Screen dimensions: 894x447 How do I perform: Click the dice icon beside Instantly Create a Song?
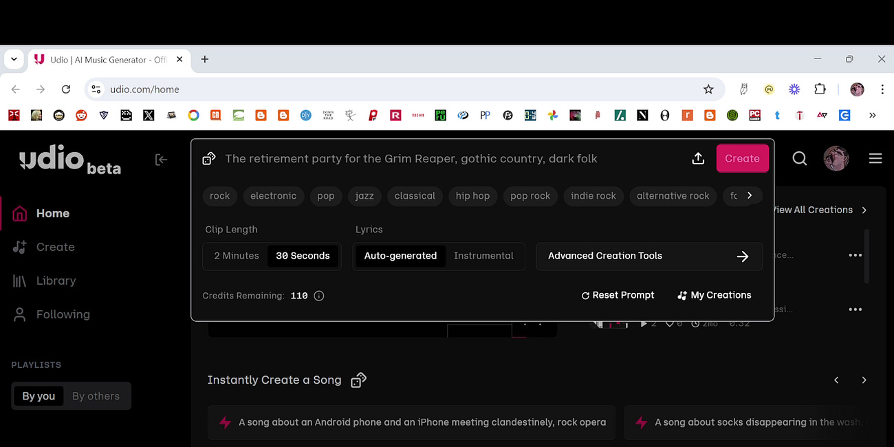click(x=358, y=380)
